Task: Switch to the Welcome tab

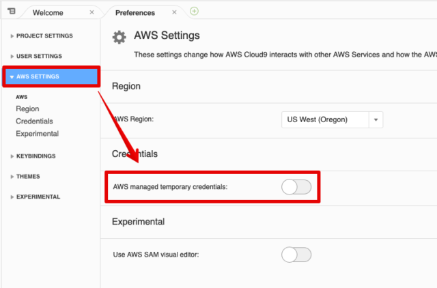Action: click(x=48, y=12)
